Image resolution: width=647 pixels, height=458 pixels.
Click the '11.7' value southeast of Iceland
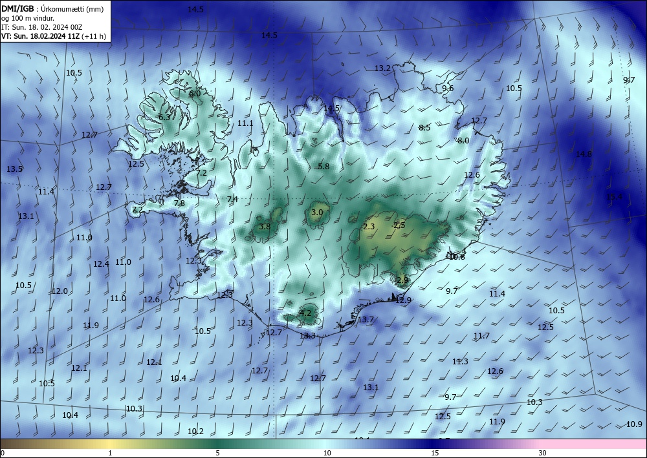481,336
